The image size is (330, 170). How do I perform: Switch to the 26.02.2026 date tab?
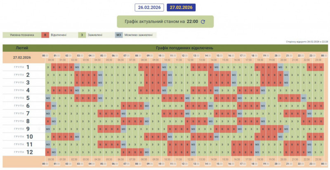coord(149,7)
